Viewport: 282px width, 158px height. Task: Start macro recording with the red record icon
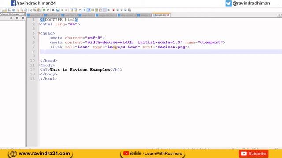click(x=113, y=10)
